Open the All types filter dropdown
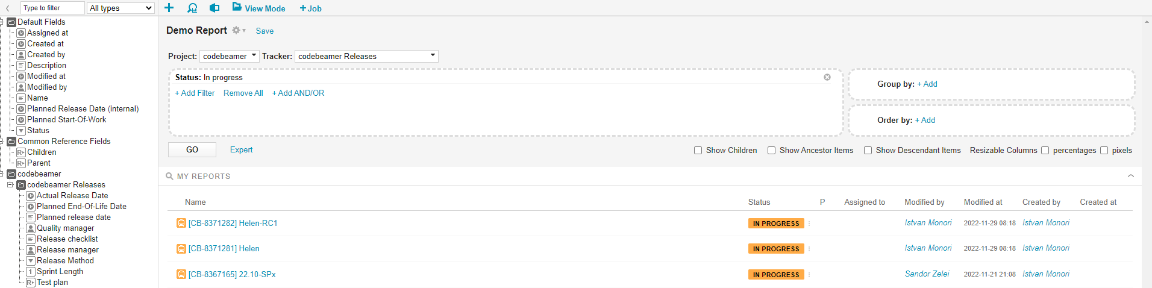This screenshot has width=1152, height=288. point(121,8)
